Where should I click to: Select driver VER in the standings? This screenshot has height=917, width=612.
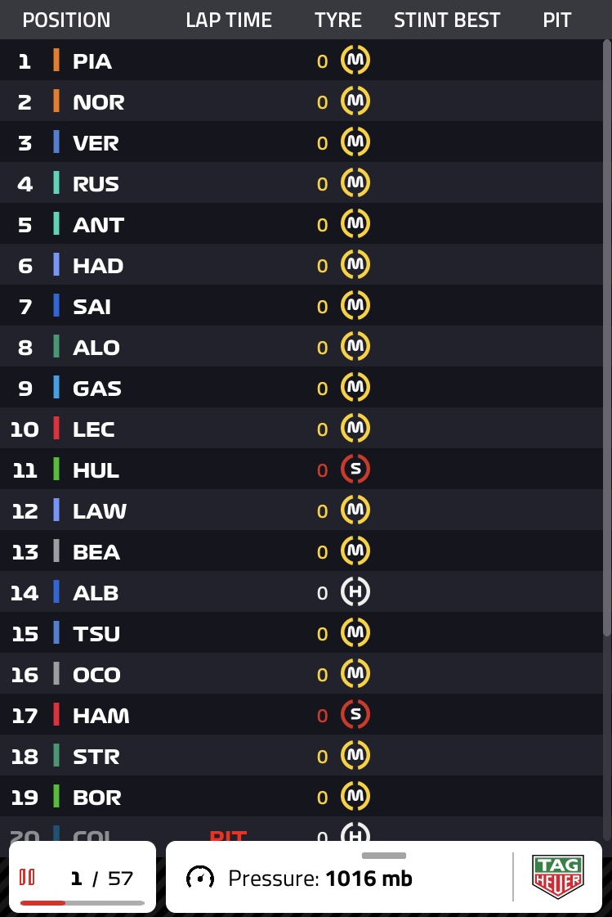point(96,143)
